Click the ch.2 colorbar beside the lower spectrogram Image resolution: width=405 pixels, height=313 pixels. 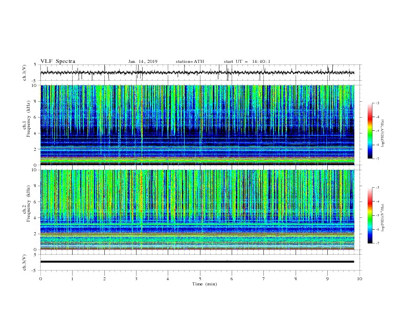pos(370,215)
